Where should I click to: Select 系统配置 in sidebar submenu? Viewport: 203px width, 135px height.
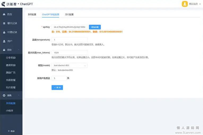click(x=11, y=103)
